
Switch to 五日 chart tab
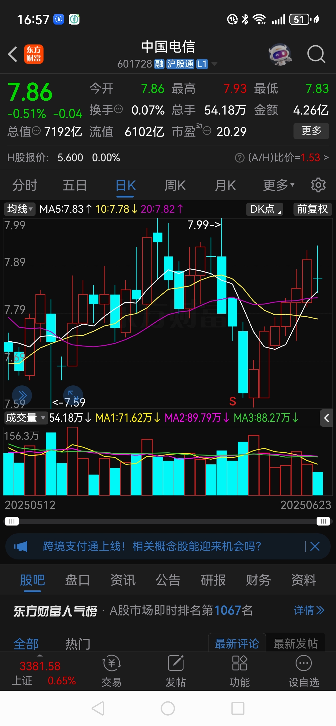[x=75, y=185]
